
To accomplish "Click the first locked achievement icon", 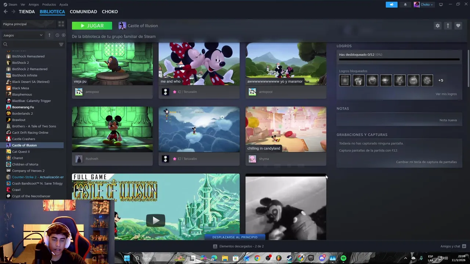I will click(x=345, y=80).
